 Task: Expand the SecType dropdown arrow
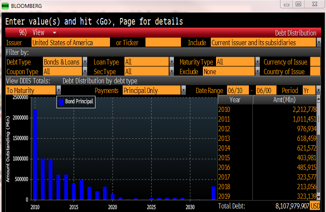(171, 71)
